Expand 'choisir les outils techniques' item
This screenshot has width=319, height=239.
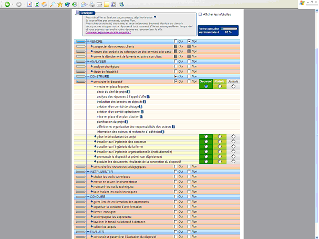tap(91, 176)
